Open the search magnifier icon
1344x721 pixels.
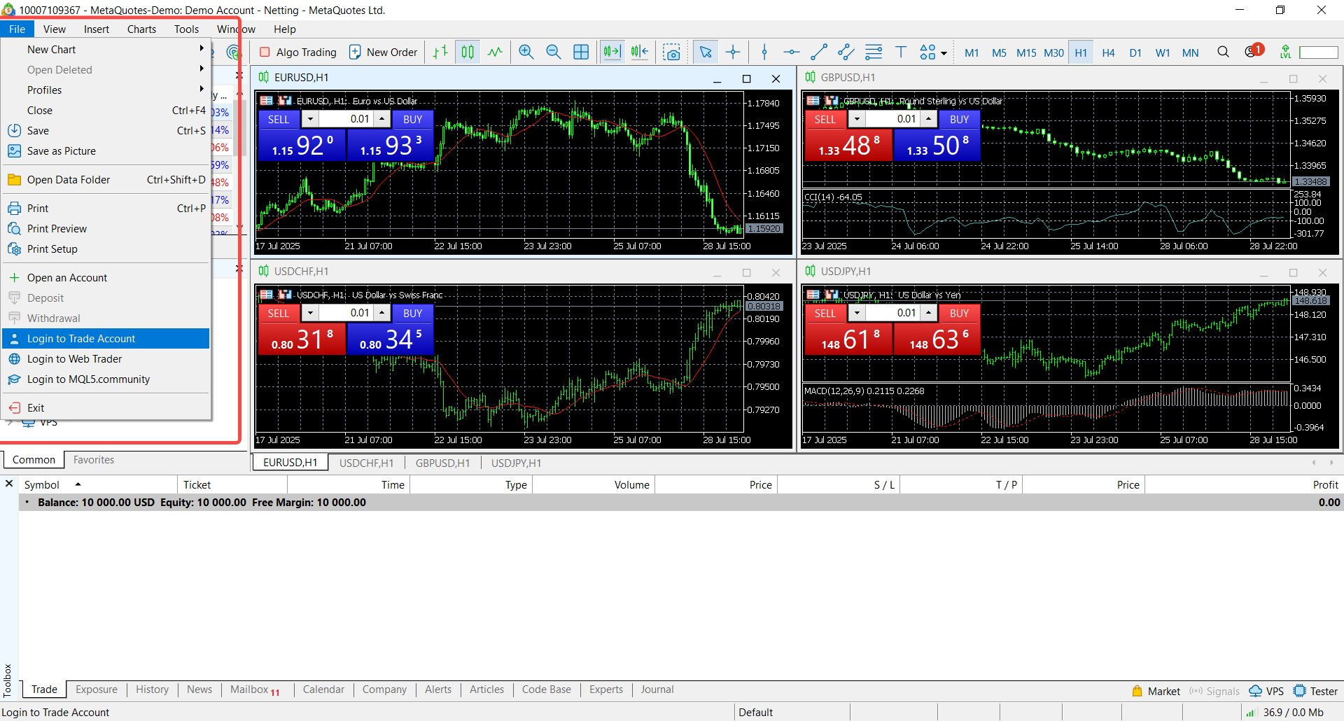[x=1223, y=52]
